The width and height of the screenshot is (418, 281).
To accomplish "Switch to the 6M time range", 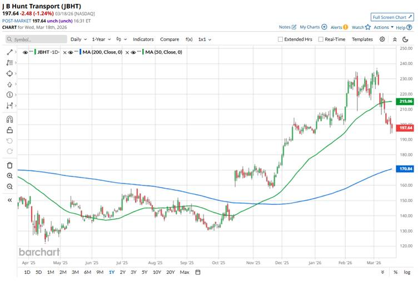I will 87,272.
